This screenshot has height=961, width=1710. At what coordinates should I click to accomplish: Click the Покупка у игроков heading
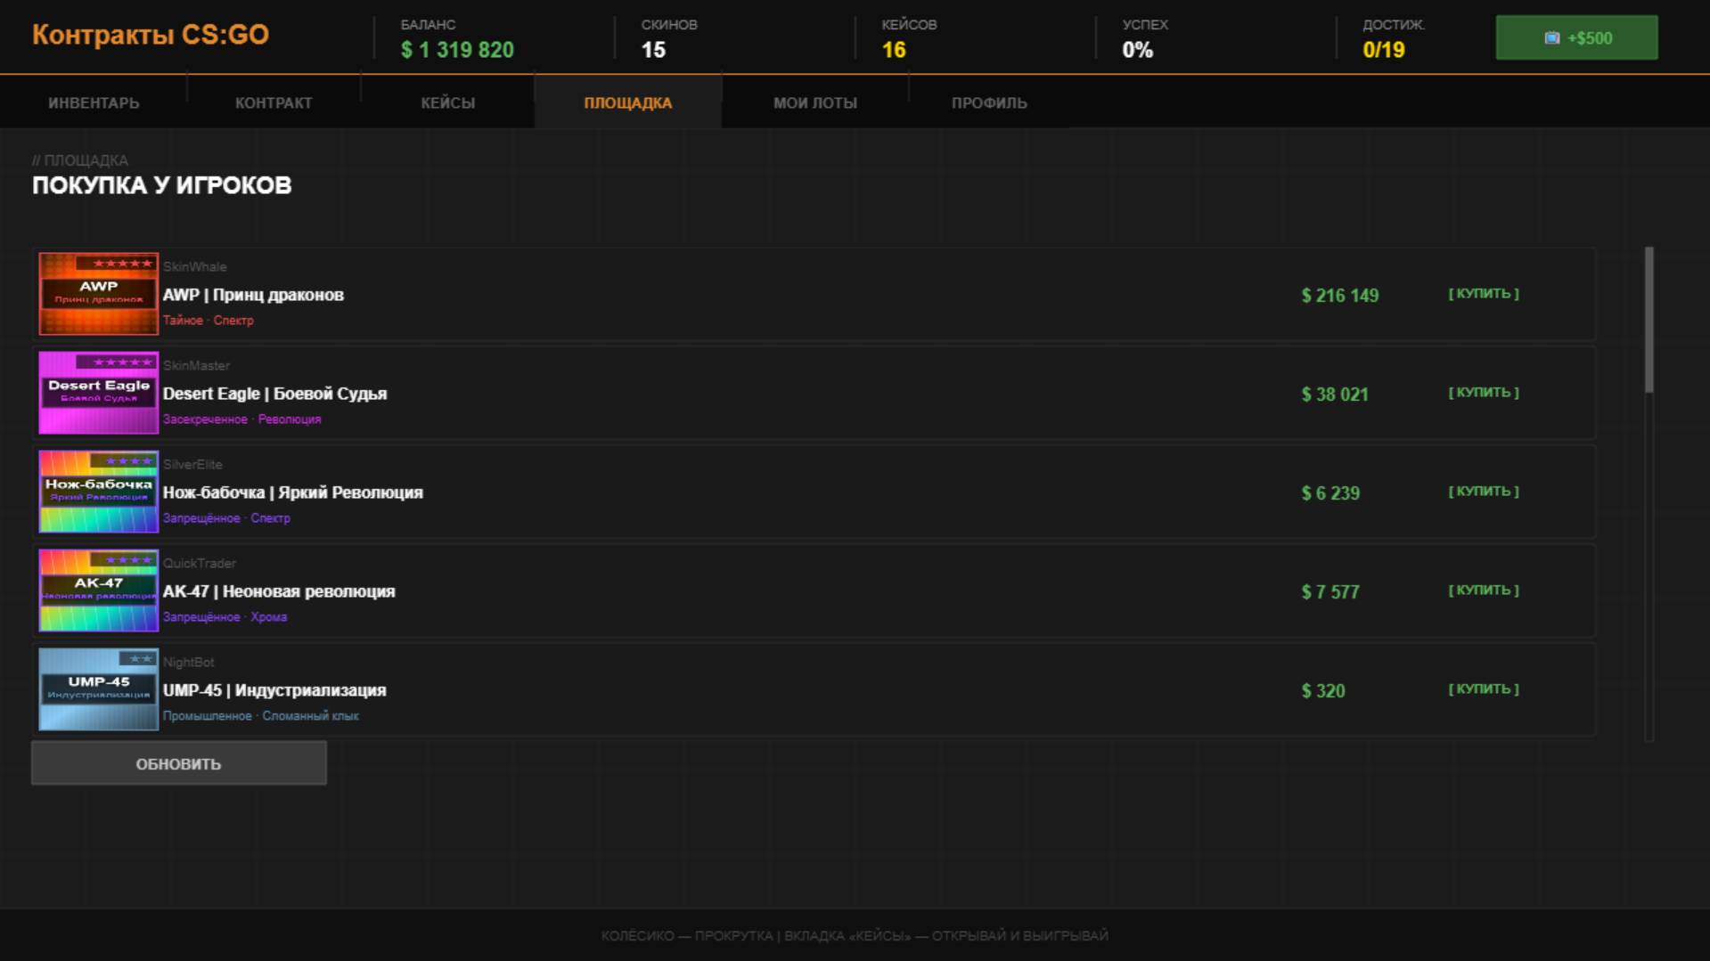pos(162,185)
